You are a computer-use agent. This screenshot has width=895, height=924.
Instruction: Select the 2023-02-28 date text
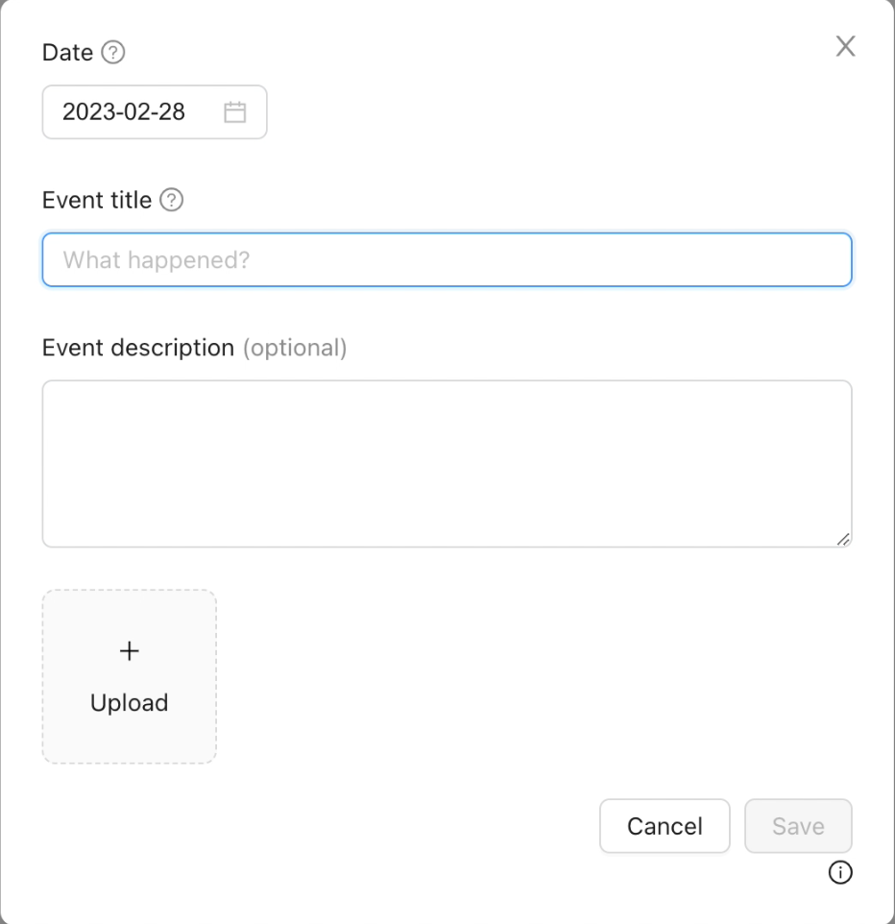(x=124, y=112)
